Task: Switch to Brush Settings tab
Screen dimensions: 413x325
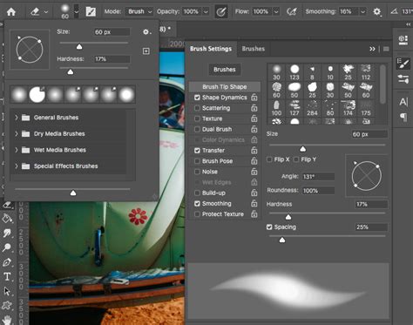Action: coord(211,49)
